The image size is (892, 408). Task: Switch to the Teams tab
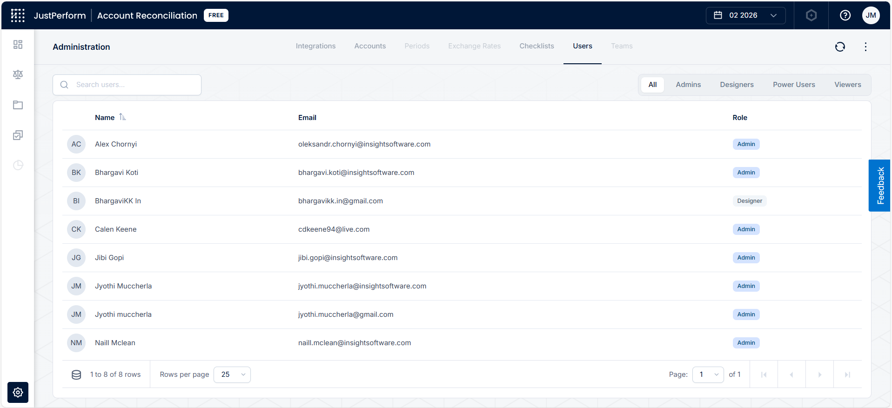pyautogui.click(x=622, y=46)
